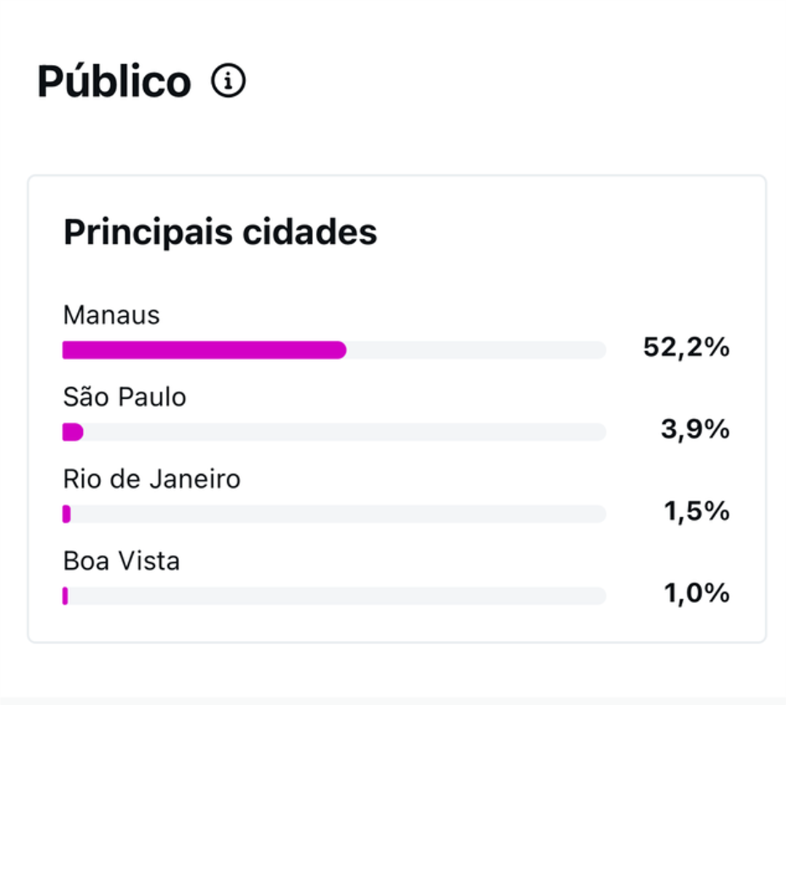Select the Público section heading
This screenshot has height=874, width=786.
pos(113,81)
